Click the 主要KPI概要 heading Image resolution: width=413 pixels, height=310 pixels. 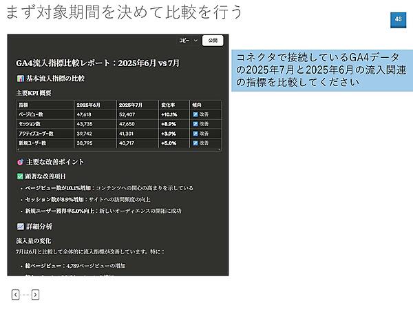[34, 93]
